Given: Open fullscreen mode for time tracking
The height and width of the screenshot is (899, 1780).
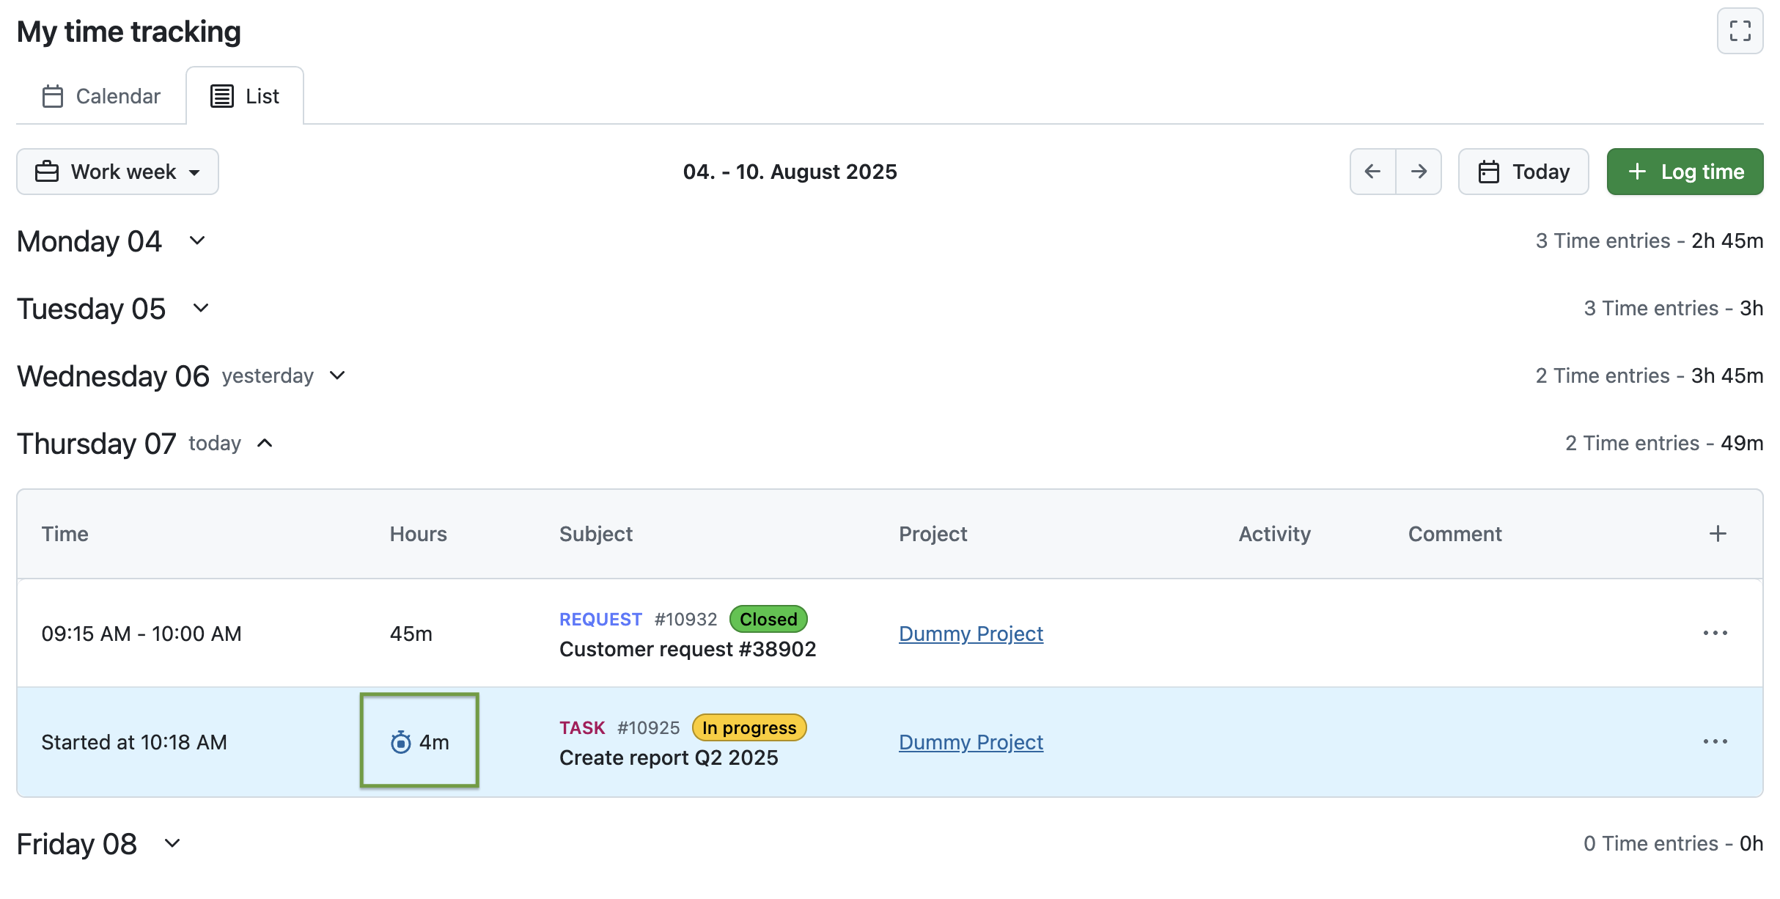Looking at the screenshot, I should tap(1740, 32).
